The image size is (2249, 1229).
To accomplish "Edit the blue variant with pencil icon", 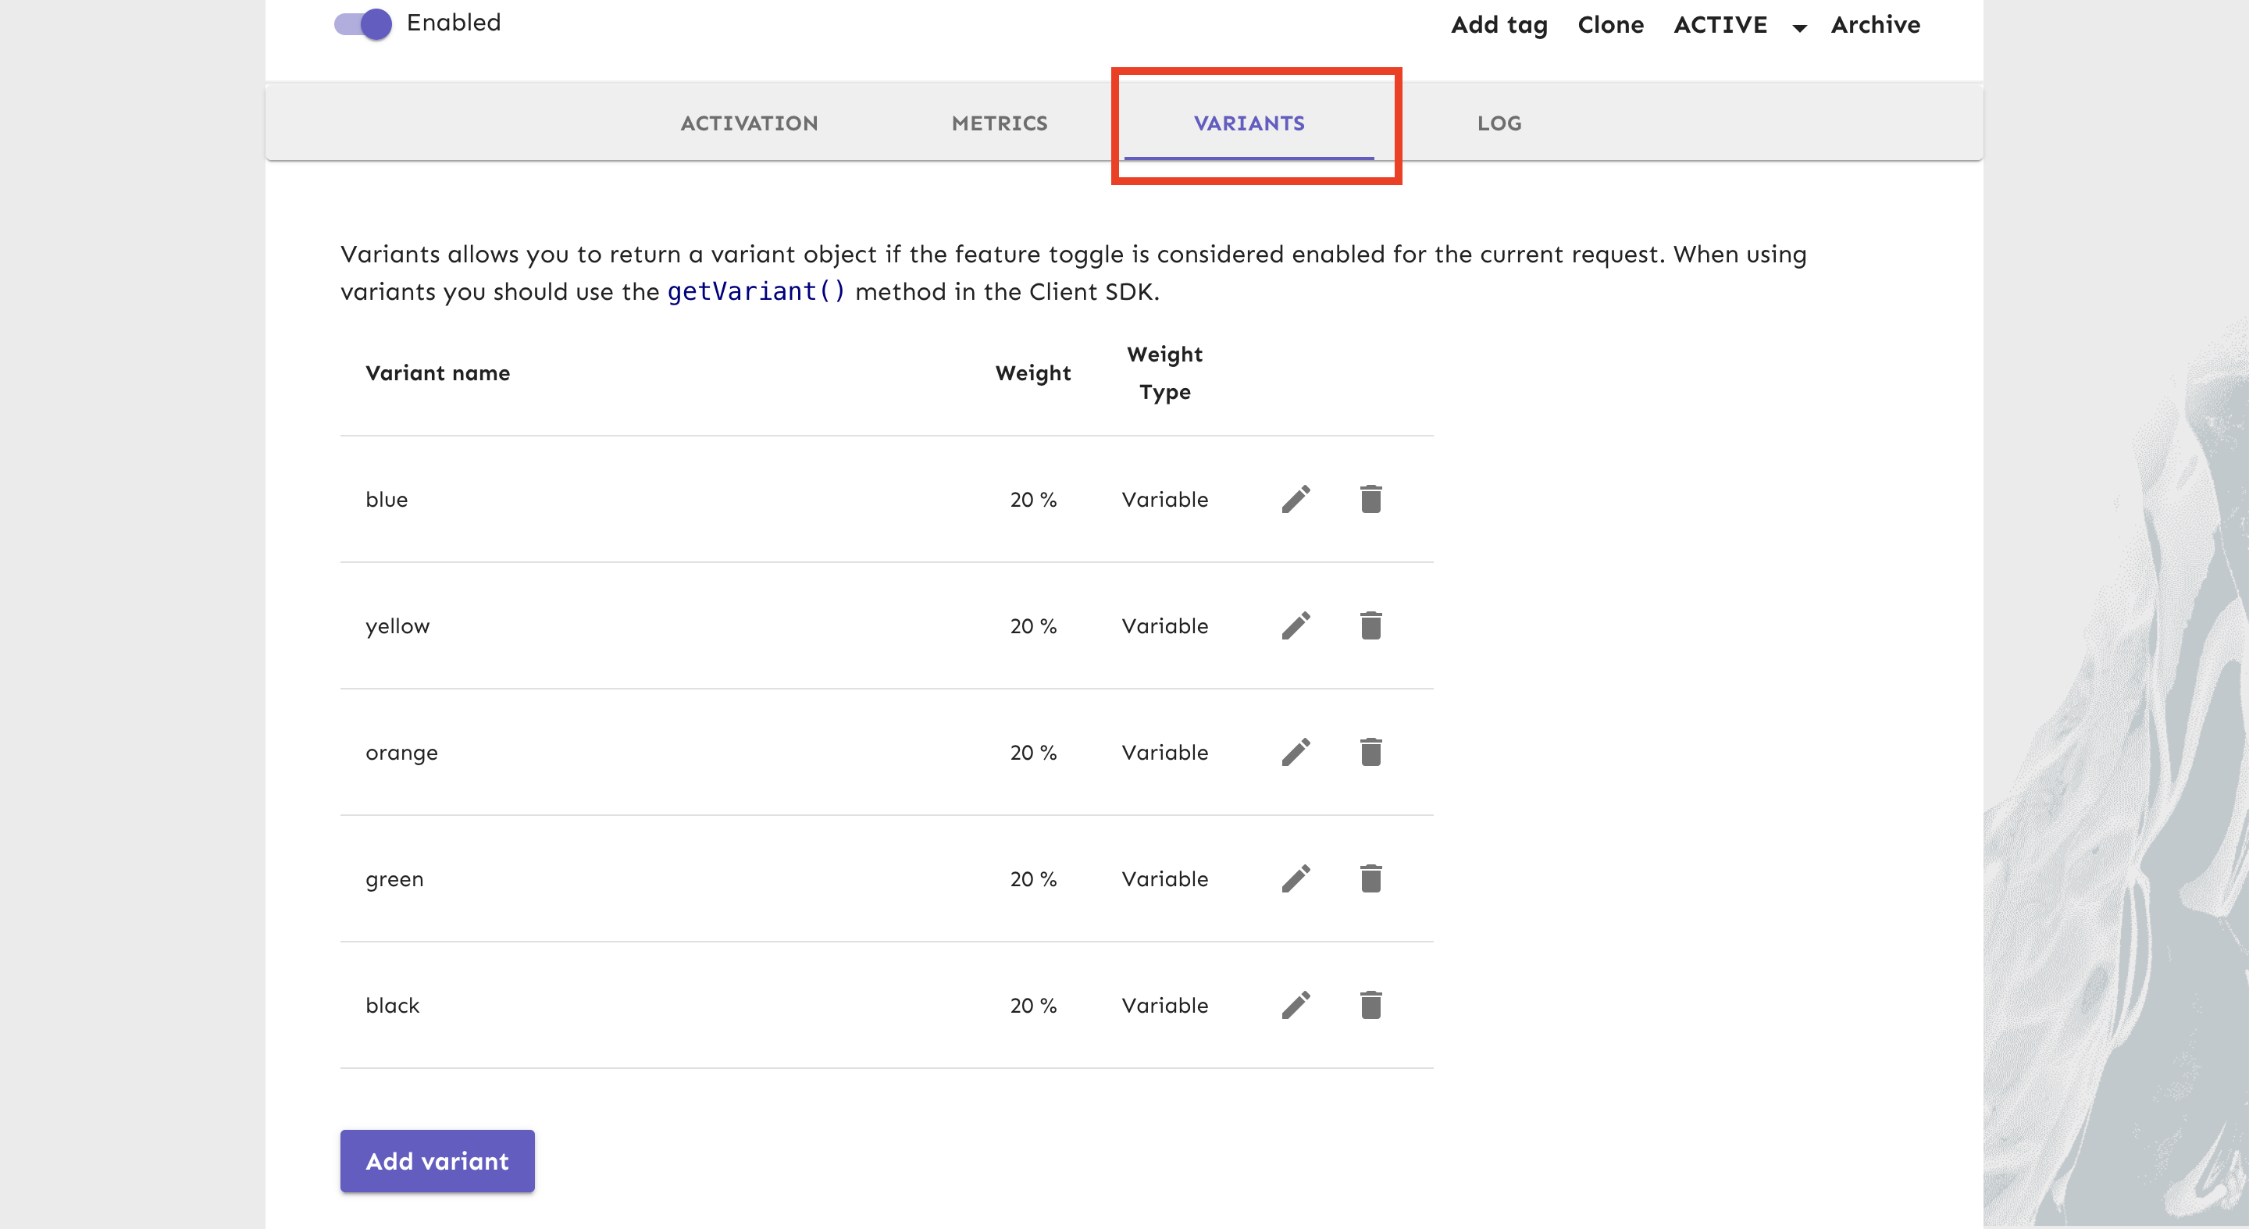I will point(1296,499).
